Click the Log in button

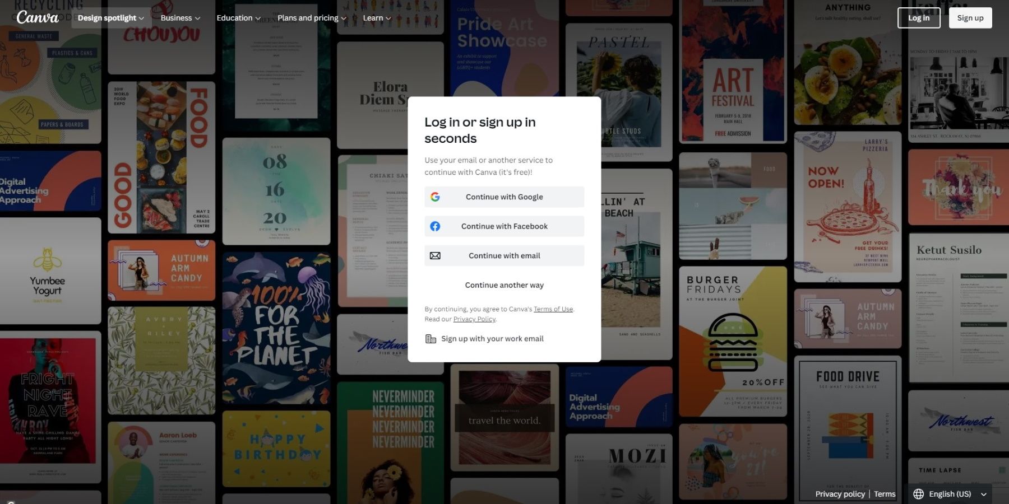click(x=919, y=18)
